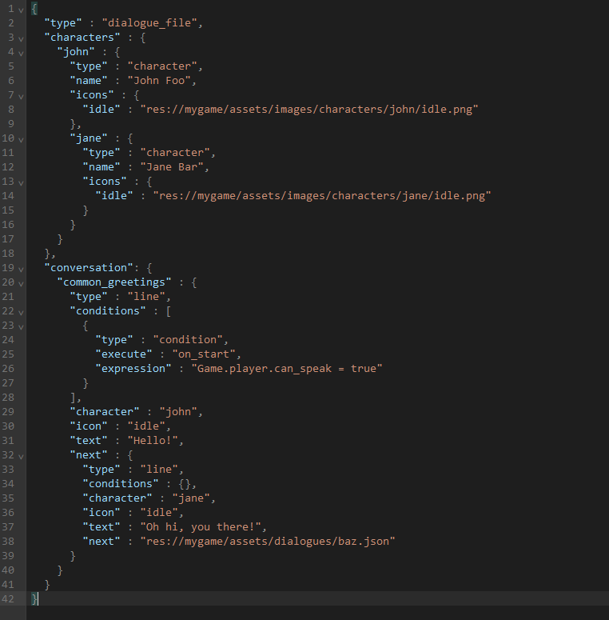Collapse the fold arrow at line 23
609x620 pixels.
click(21, 326)
